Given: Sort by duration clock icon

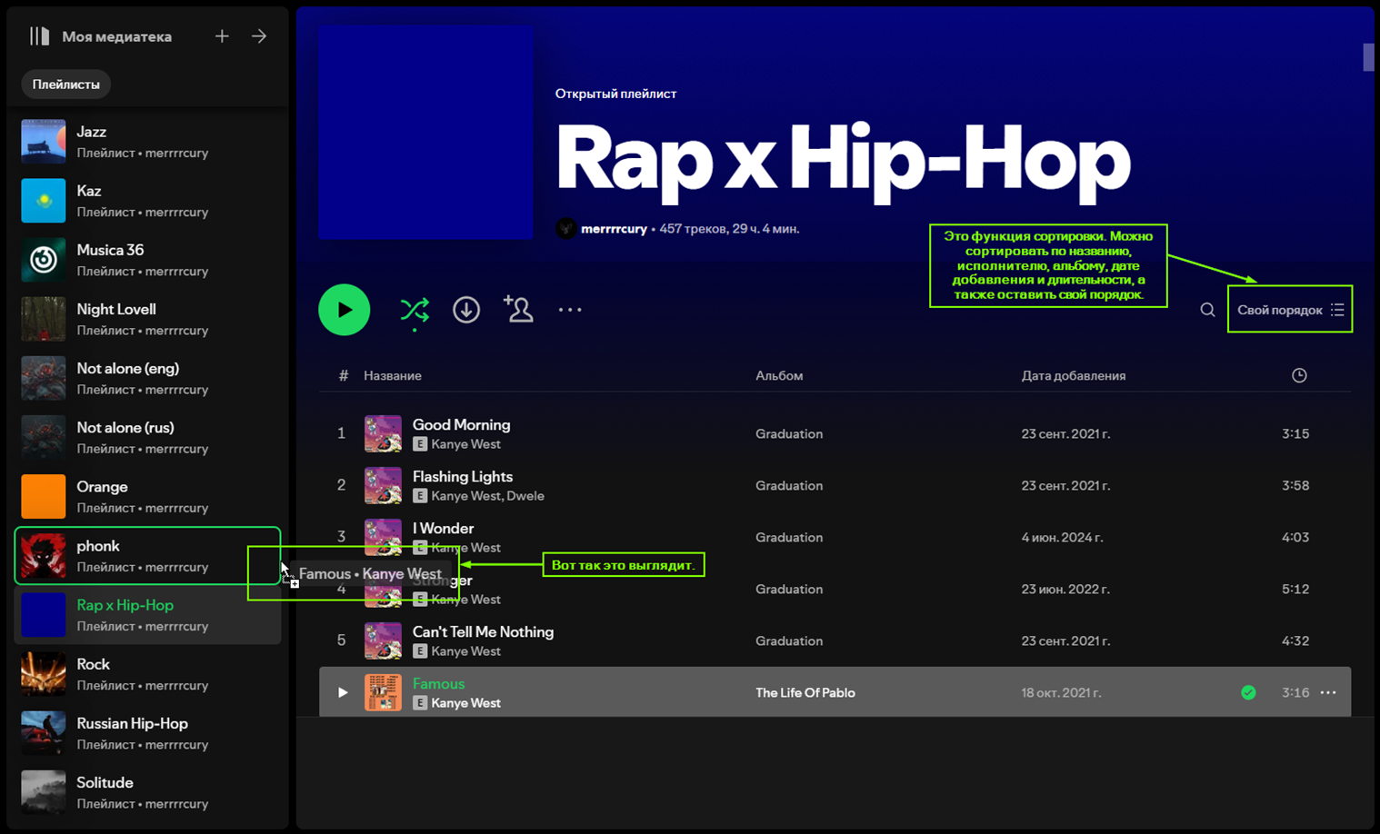Looking at the screenshot, I should (1299, 375).
